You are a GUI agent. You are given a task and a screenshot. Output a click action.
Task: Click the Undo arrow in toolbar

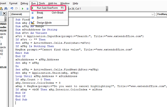coord(12,9)
